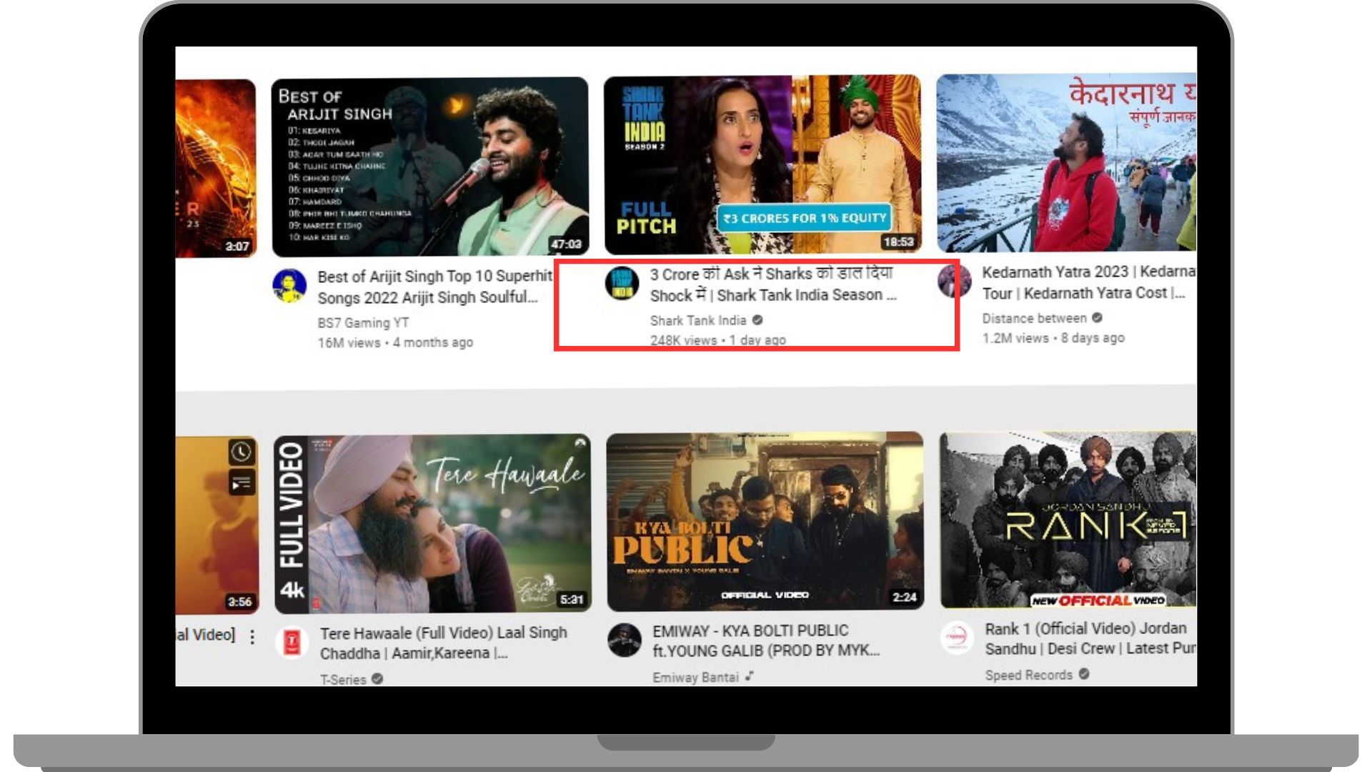Open the Shark Tank India Season 2 video title
1372x772 pixels.
point(768,284)
